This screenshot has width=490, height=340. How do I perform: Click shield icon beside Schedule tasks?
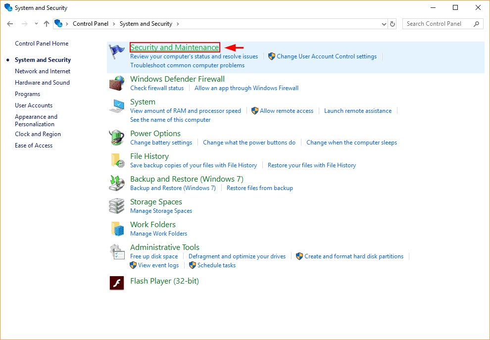[193, 265]
